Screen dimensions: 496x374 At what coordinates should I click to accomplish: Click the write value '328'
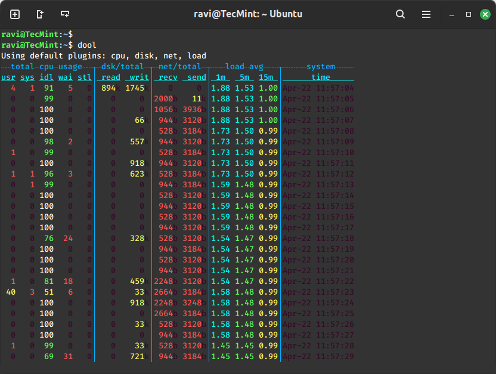(137, 238)
